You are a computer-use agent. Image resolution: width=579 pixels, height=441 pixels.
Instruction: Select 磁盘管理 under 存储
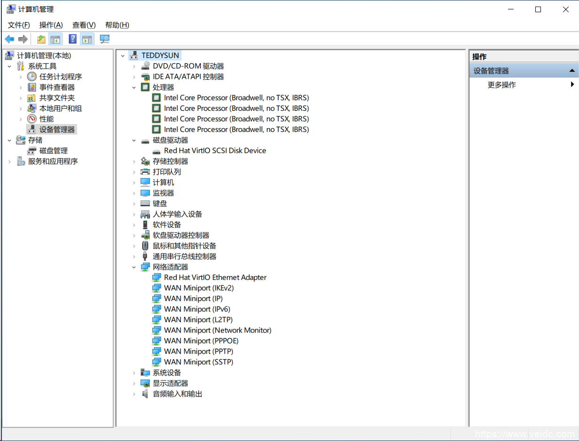[x=53, y=151]
